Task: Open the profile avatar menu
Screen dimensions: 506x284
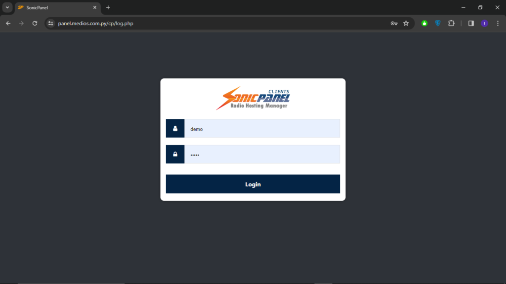Action: click(x=484, y=23)
